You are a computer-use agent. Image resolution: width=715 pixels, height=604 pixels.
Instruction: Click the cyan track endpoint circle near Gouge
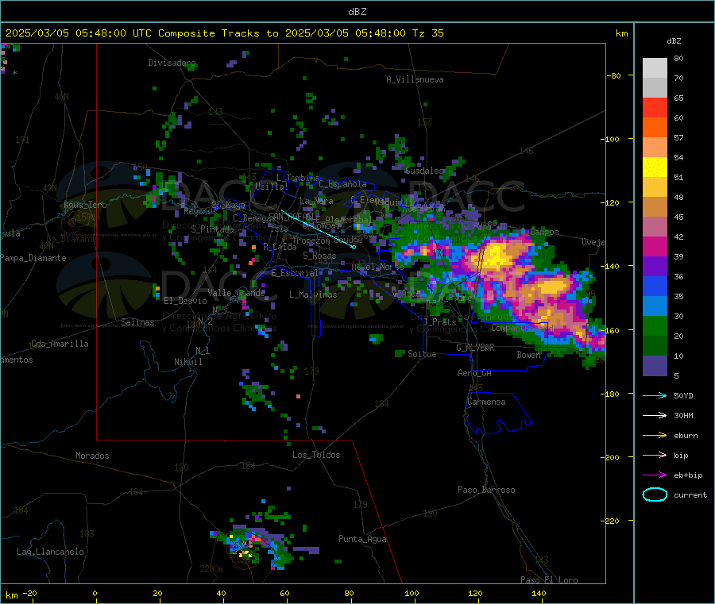click(x=354, y=247)
